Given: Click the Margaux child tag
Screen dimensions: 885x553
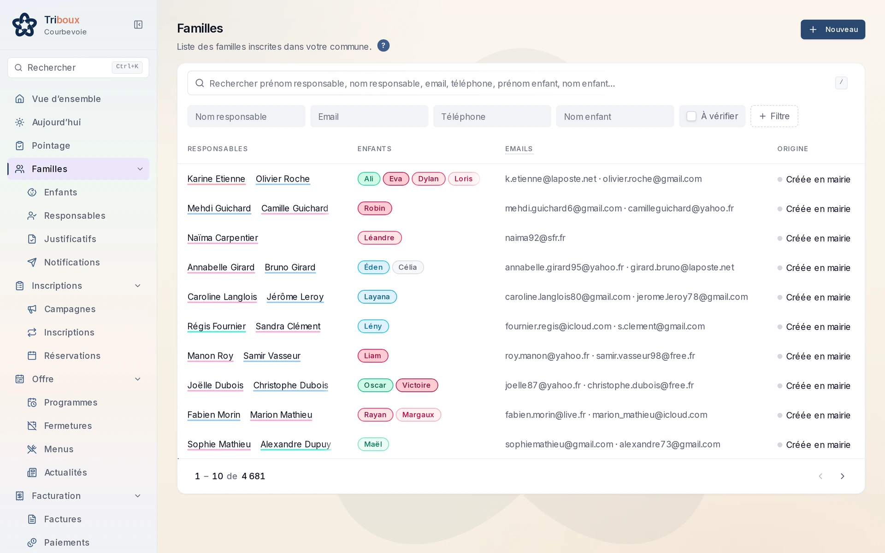Looking at the screenshot, I should (418, 415).
